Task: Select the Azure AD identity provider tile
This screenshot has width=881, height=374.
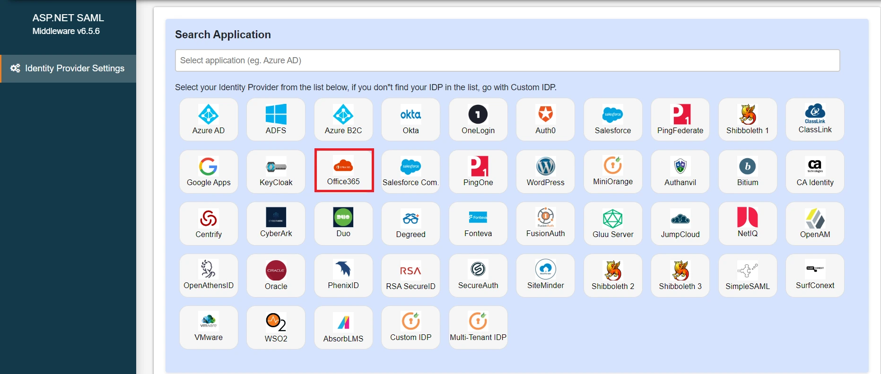Action: [x=209, y=119]
